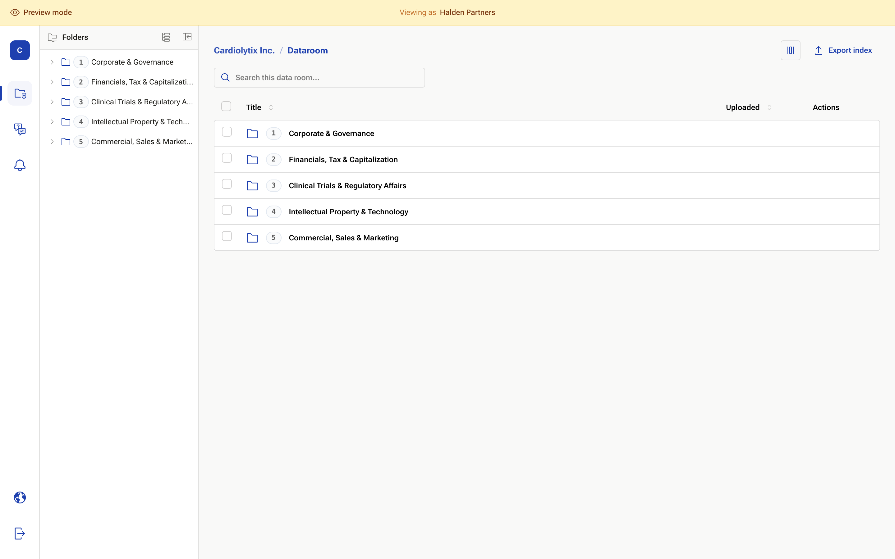Viewport: 895px width, 559px height.
Task: Open the Cardiolytix workspace avatar
Action: pyautogui.click(x=20, y=50)
